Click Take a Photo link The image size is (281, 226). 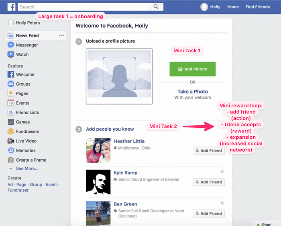point(193,92)
